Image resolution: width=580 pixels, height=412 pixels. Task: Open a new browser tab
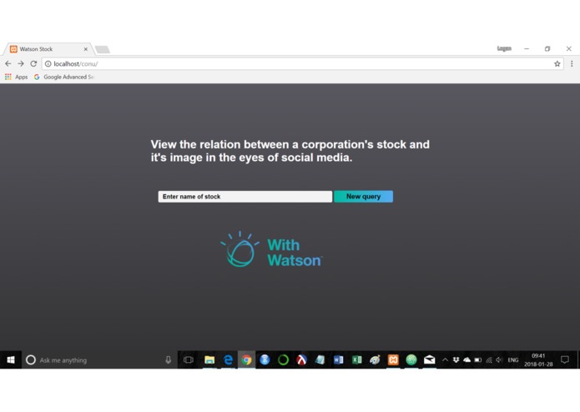click(x=102, y=49)
